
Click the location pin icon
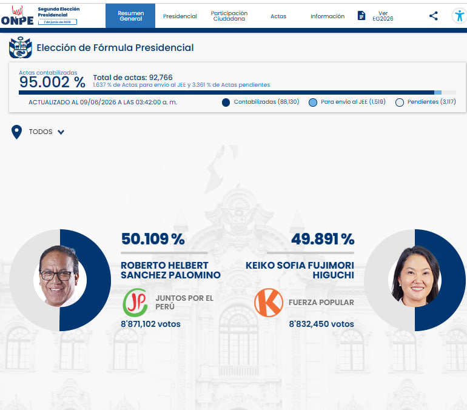(17, 132)
